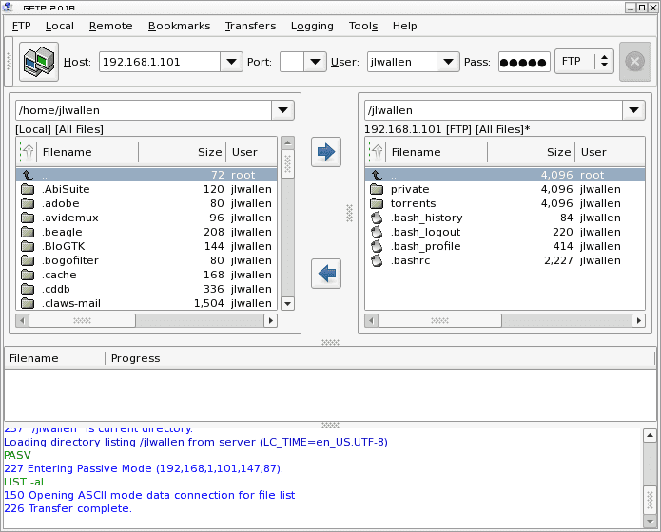Click remote parent directory up-arrow icon
The width and height of the screenshot is (661, 532).
[x=377, y=175]
